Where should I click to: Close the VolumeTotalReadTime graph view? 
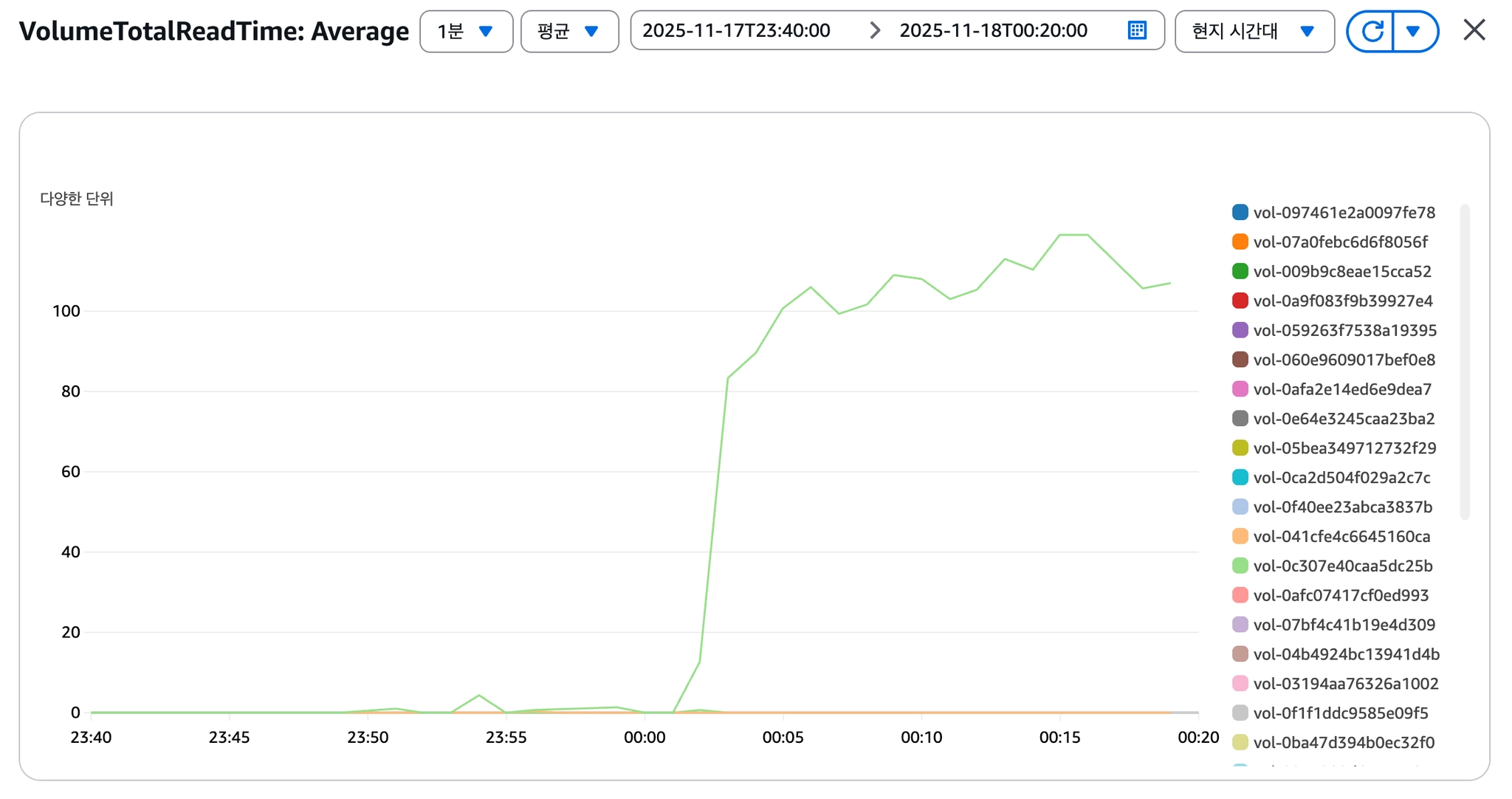[1474, 30]
